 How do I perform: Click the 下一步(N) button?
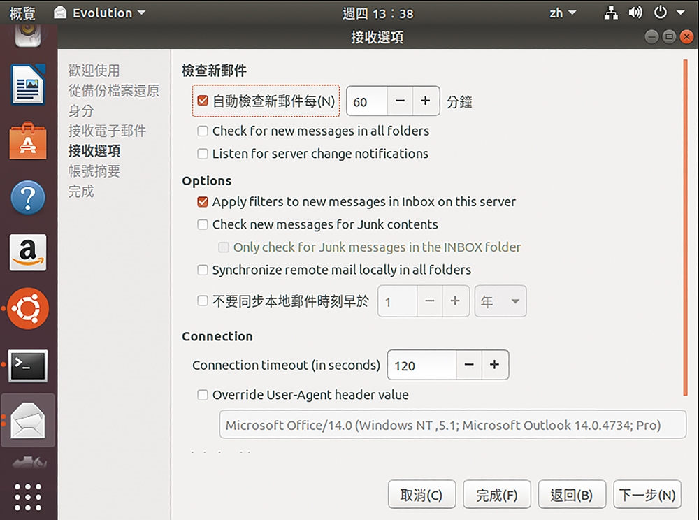pyautogui.click(x=647, y=495)
